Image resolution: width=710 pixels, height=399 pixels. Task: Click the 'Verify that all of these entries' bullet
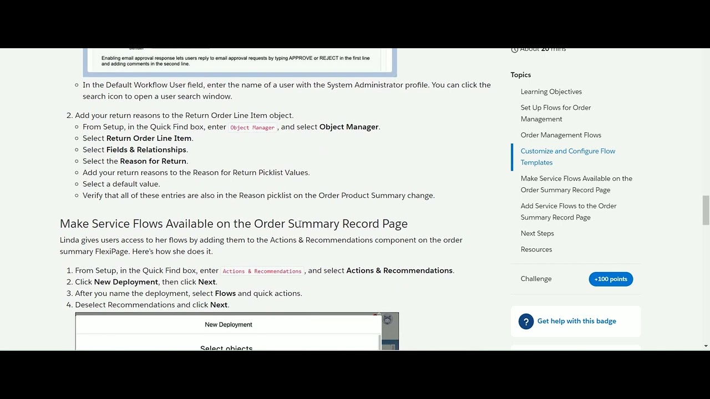click(258, 196)
